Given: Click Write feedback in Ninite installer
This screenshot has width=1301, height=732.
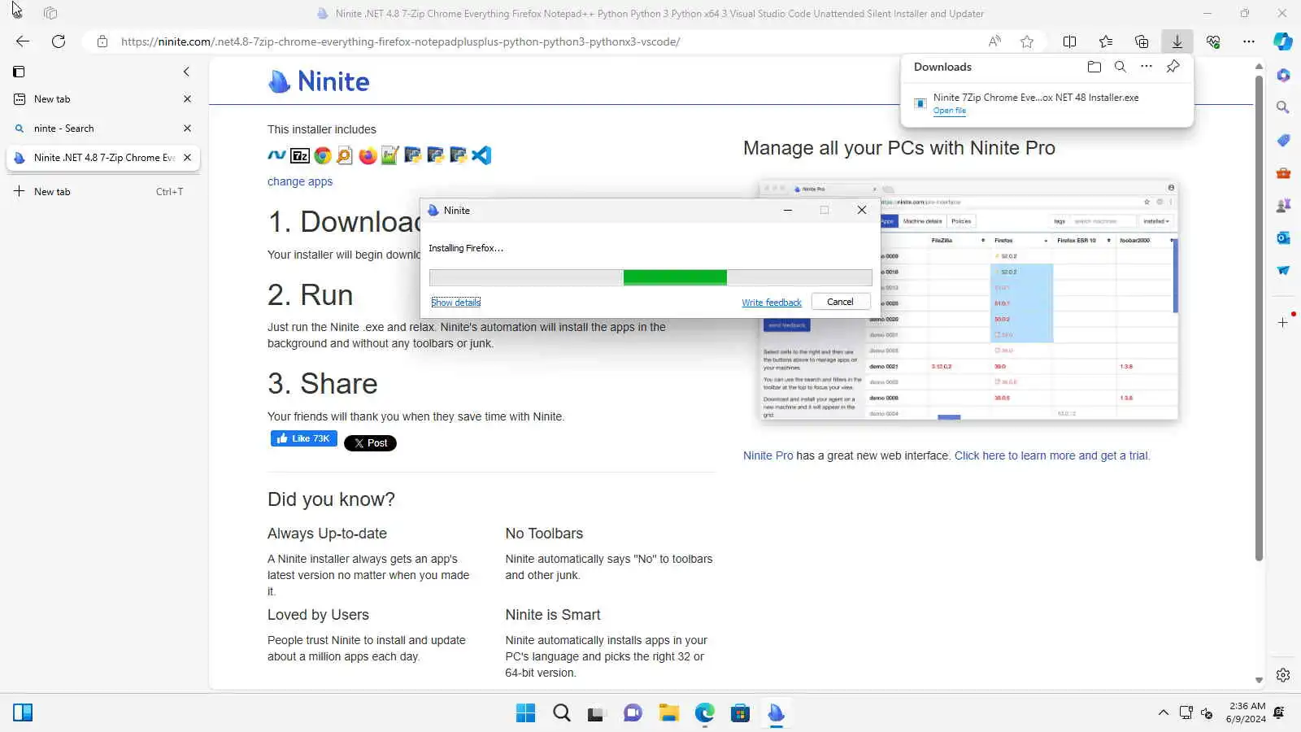Looking at the screenshot, I should pyautogui.click(x=772, y=303).
